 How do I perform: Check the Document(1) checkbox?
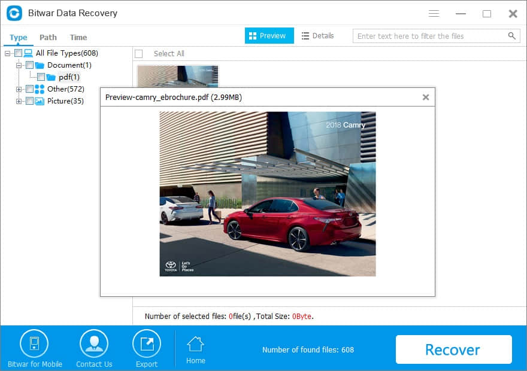pyautogui.click(x=29, y=65)
